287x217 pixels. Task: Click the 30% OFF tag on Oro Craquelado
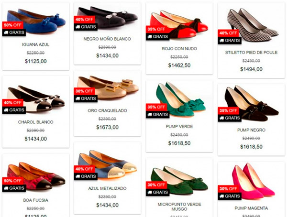[x=84, y=91]
